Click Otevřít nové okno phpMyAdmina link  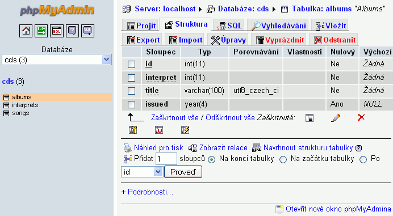[338, 209]
